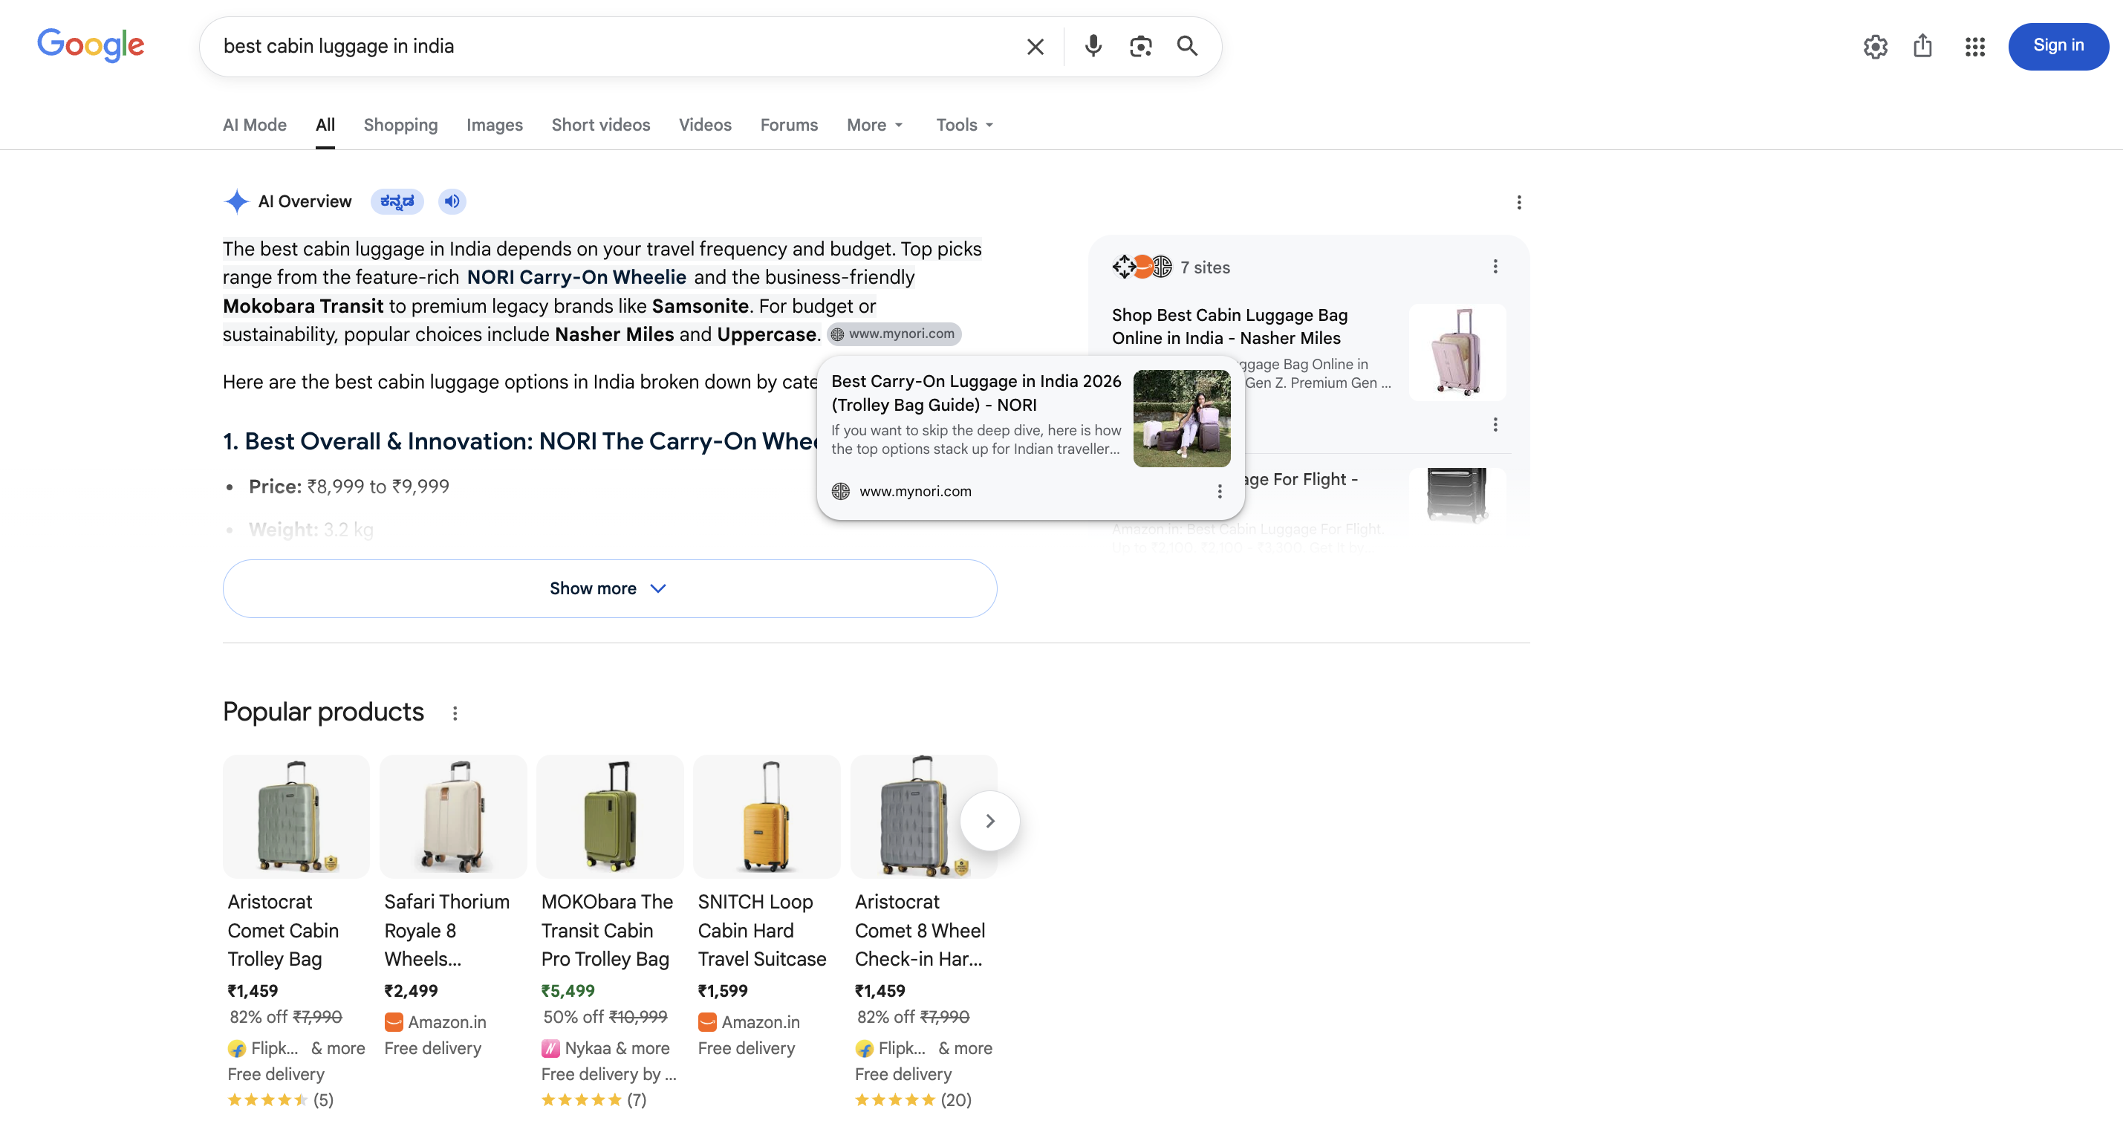Open Aristocrat Comet Cabin Trolley Bag title
Viewport: 2123px width, 1141px height.
283,930
